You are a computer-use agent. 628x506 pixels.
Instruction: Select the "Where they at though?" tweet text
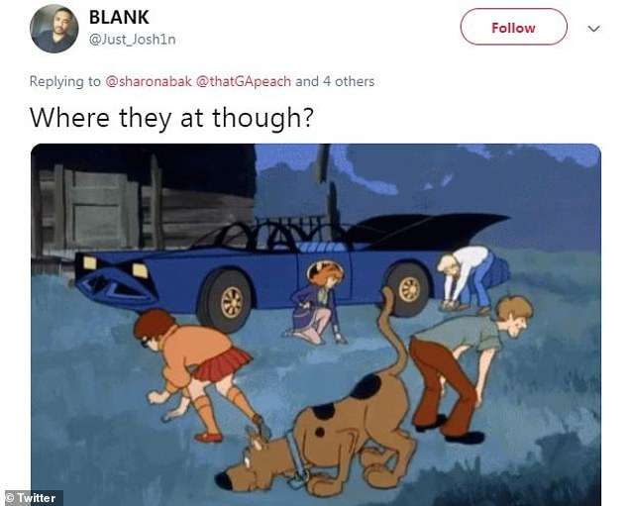tap(171, 118)
